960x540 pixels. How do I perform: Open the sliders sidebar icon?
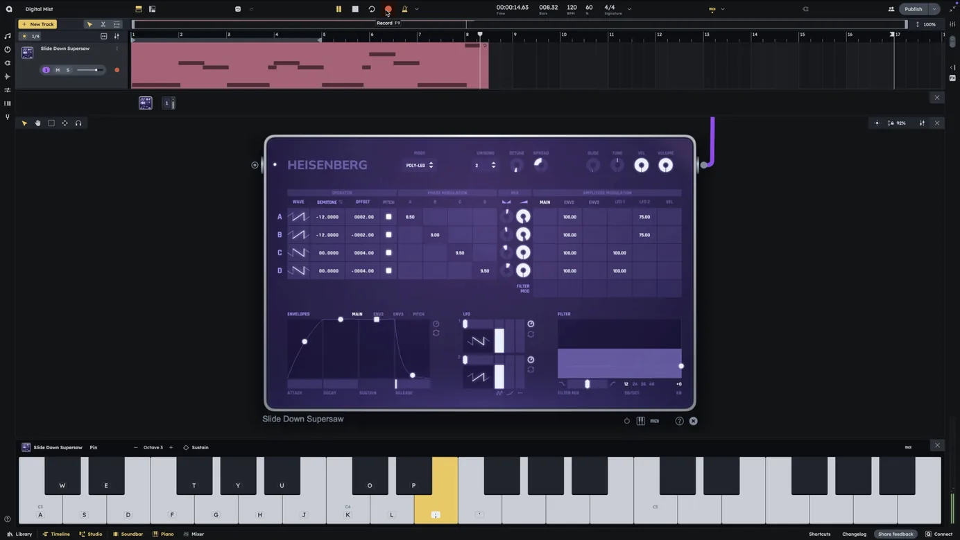(x=8, y=90)
